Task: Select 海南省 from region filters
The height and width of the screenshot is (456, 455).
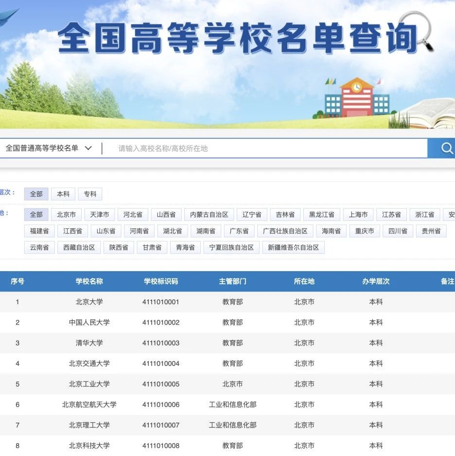Action: click(x=331, y=231)
